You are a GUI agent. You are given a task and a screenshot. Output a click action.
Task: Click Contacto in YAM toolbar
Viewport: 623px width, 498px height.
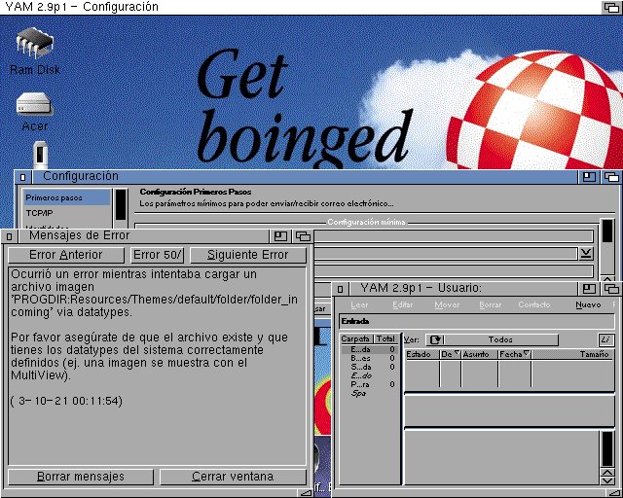coord(534,305)
